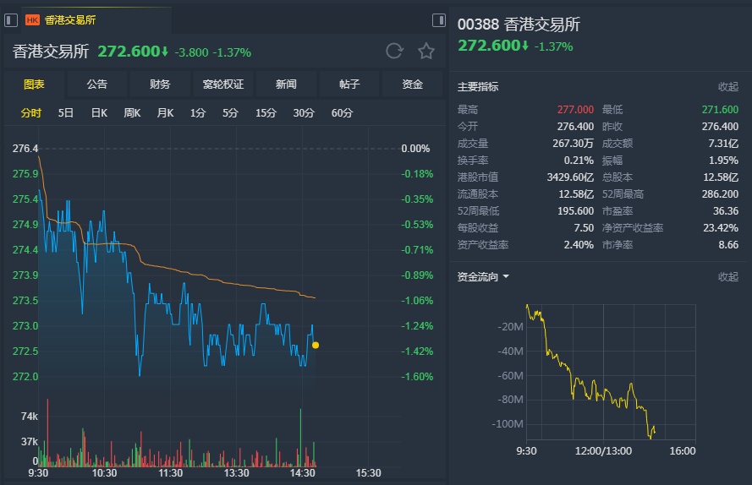Select the 60分 chart interval
This screenshot has width=752, height=485.
point(342,113)
